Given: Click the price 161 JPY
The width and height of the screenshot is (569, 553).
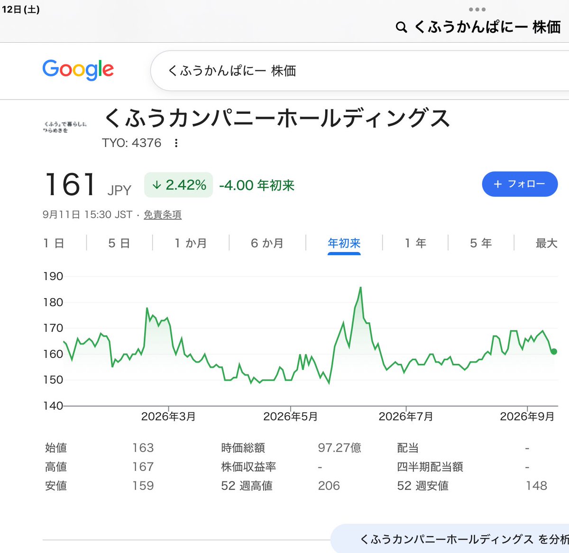Looking at the screenshot, I should (88, 185).
